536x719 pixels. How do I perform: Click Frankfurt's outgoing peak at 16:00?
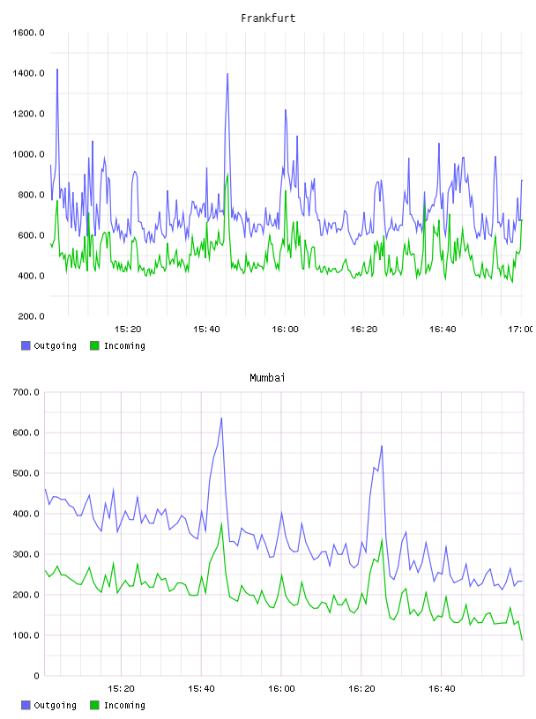(286, 110)
